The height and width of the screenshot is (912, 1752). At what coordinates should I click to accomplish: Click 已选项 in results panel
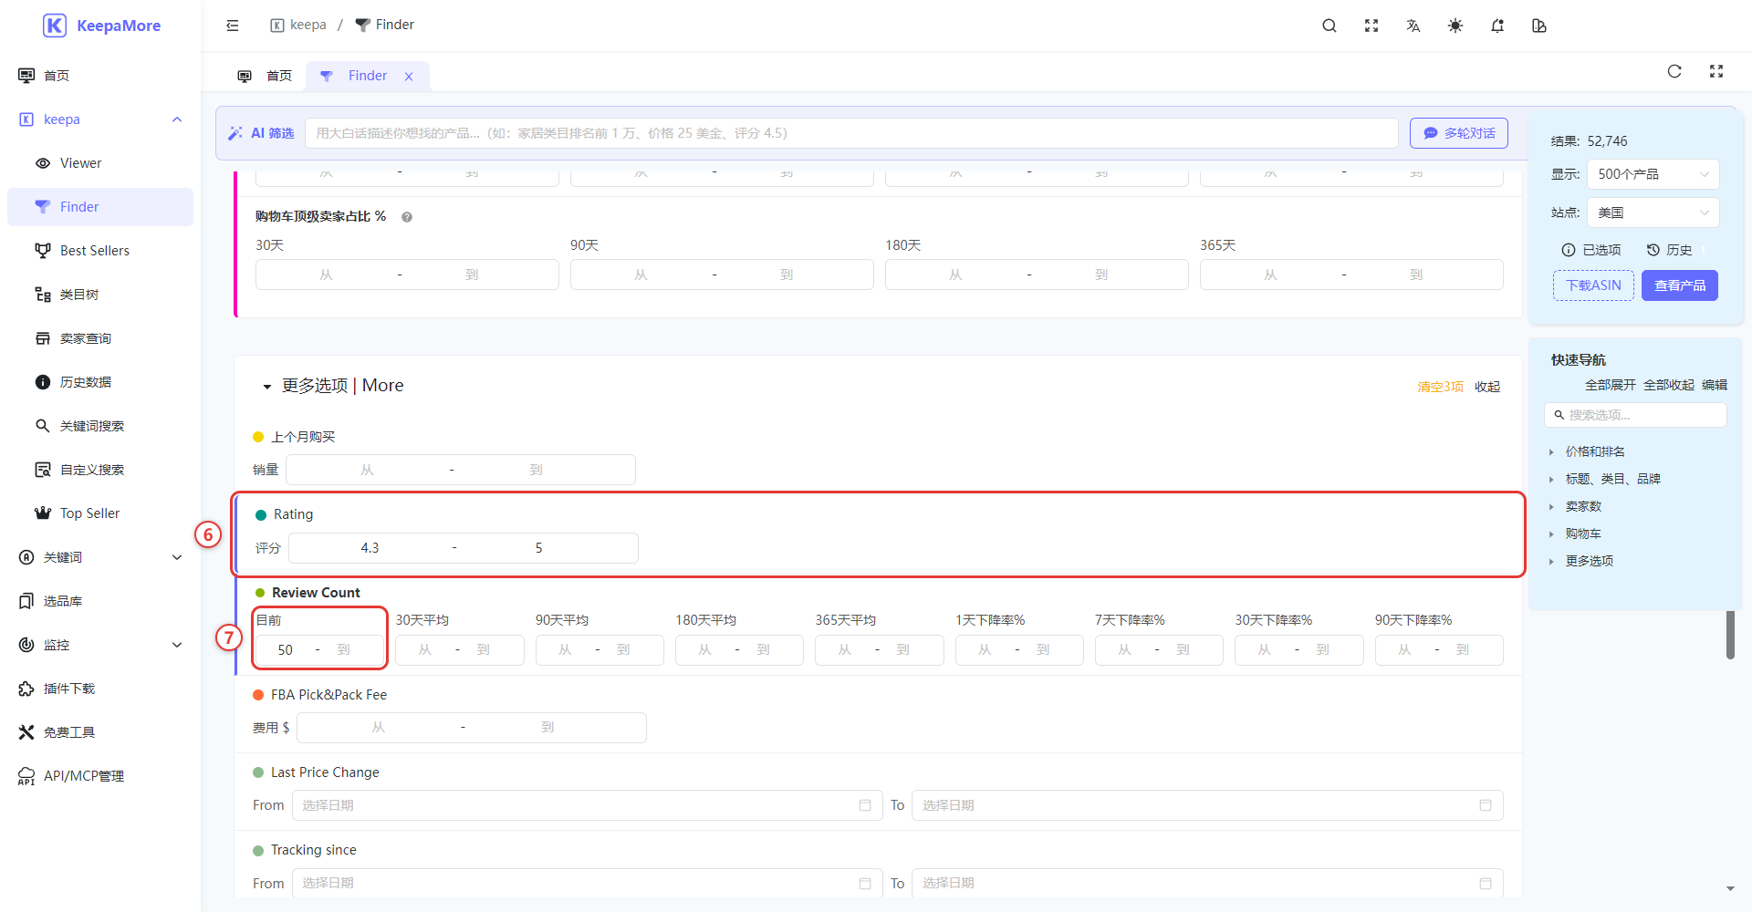click(1591, 250)
